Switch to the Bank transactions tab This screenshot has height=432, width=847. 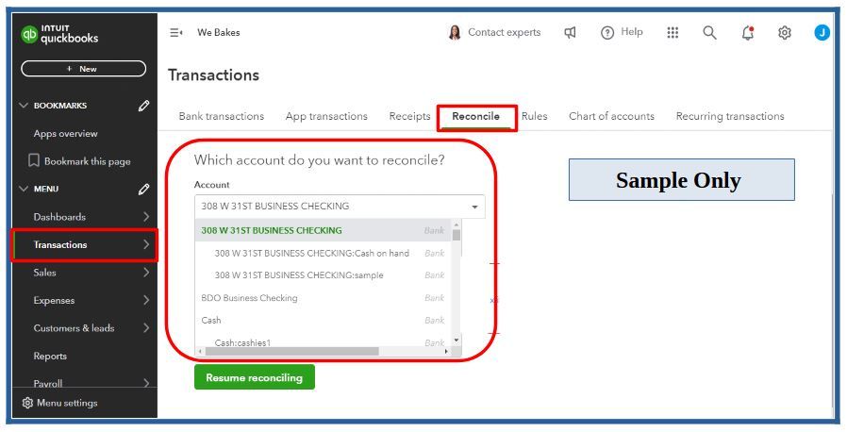pos(222,116)
